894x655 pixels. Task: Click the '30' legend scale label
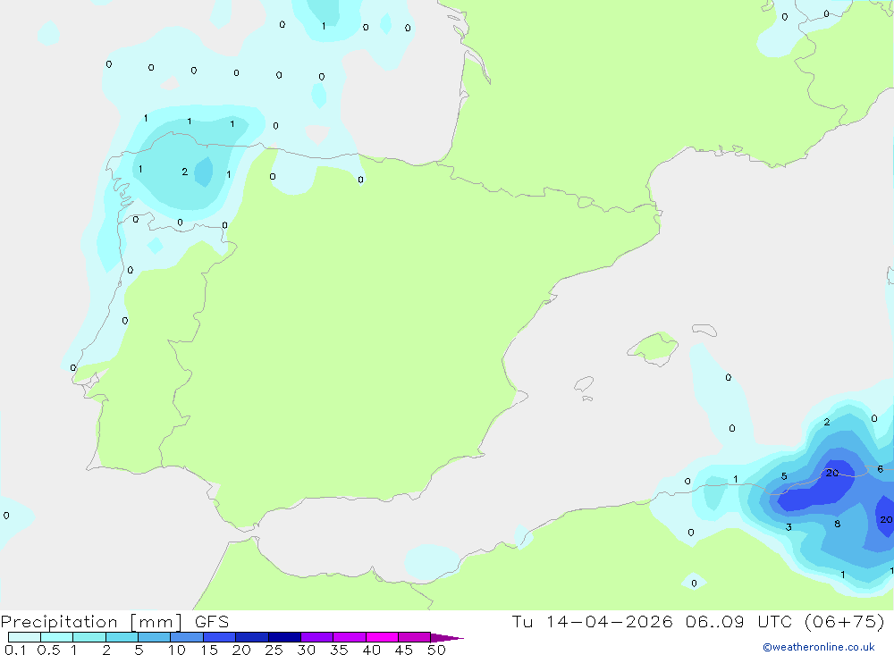[306, 650]
